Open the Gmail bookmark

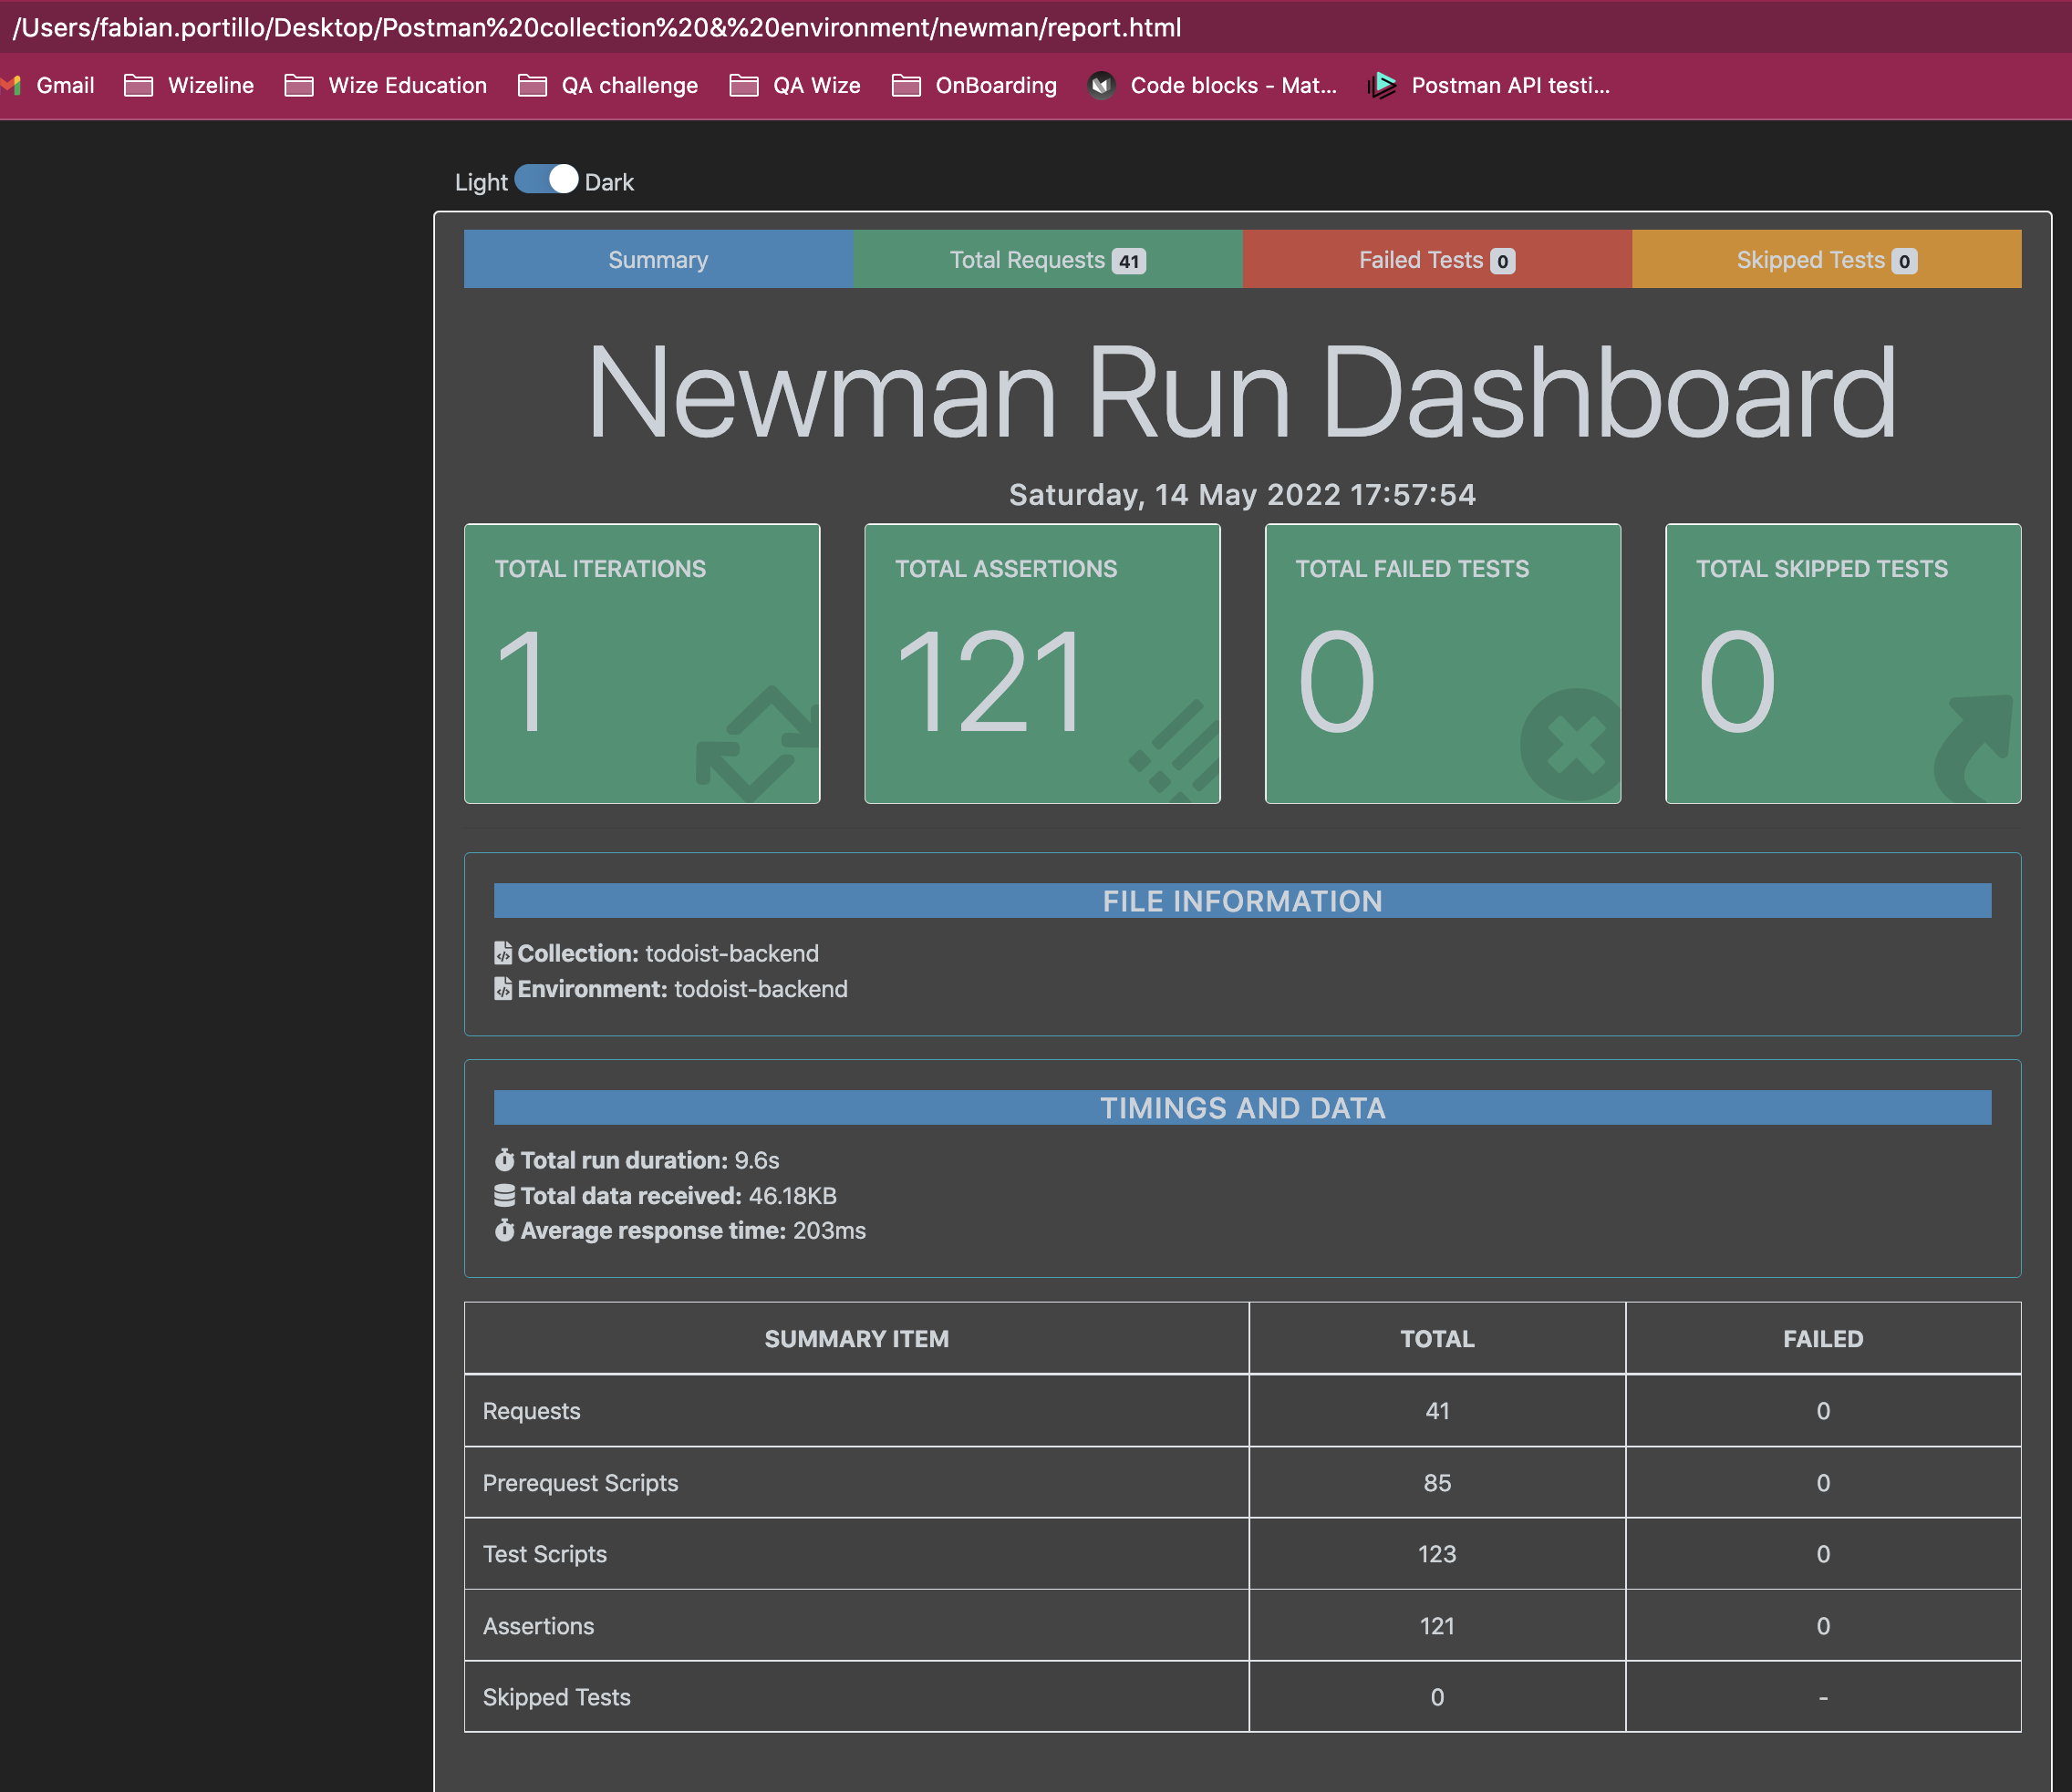[x=48, y=86]
